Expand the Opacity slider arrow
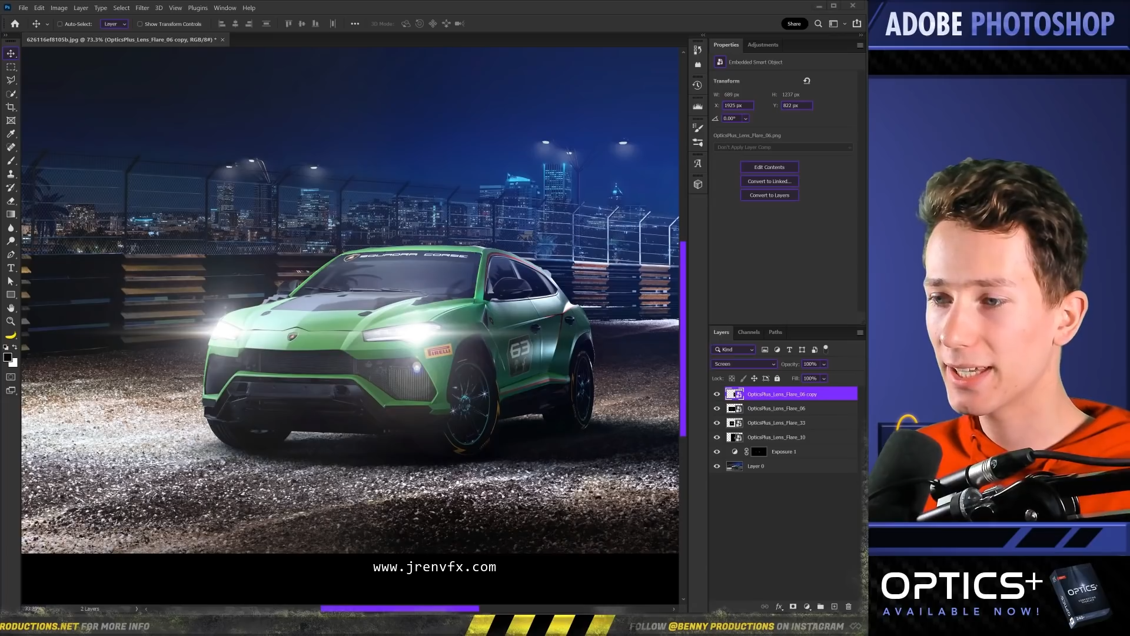Viewport: 1130px width, 636px height. [824, 365]
